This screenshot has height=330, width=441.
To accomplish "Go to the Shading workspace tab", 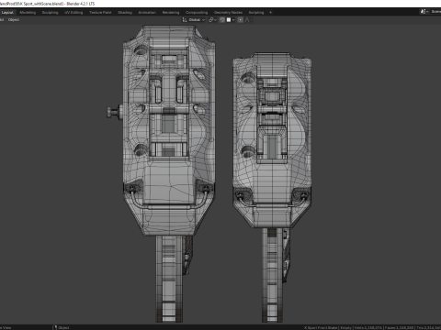I will (125, 13).
